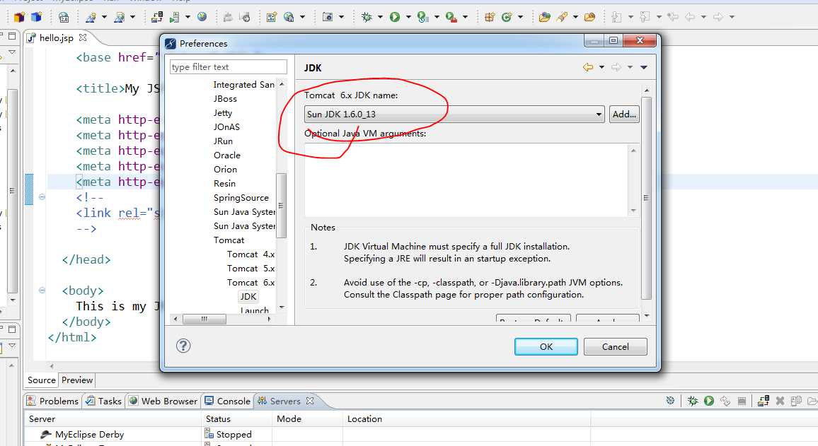Click OK in Preferences dialog

pos(546,346)
